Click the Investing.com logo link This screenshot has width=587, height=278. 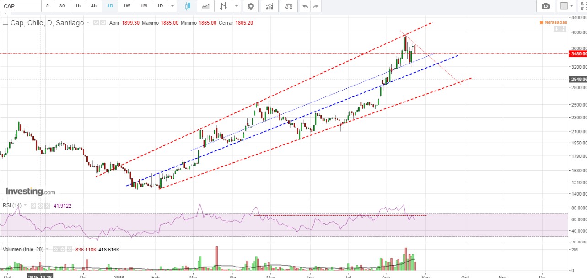pos(30,192)
